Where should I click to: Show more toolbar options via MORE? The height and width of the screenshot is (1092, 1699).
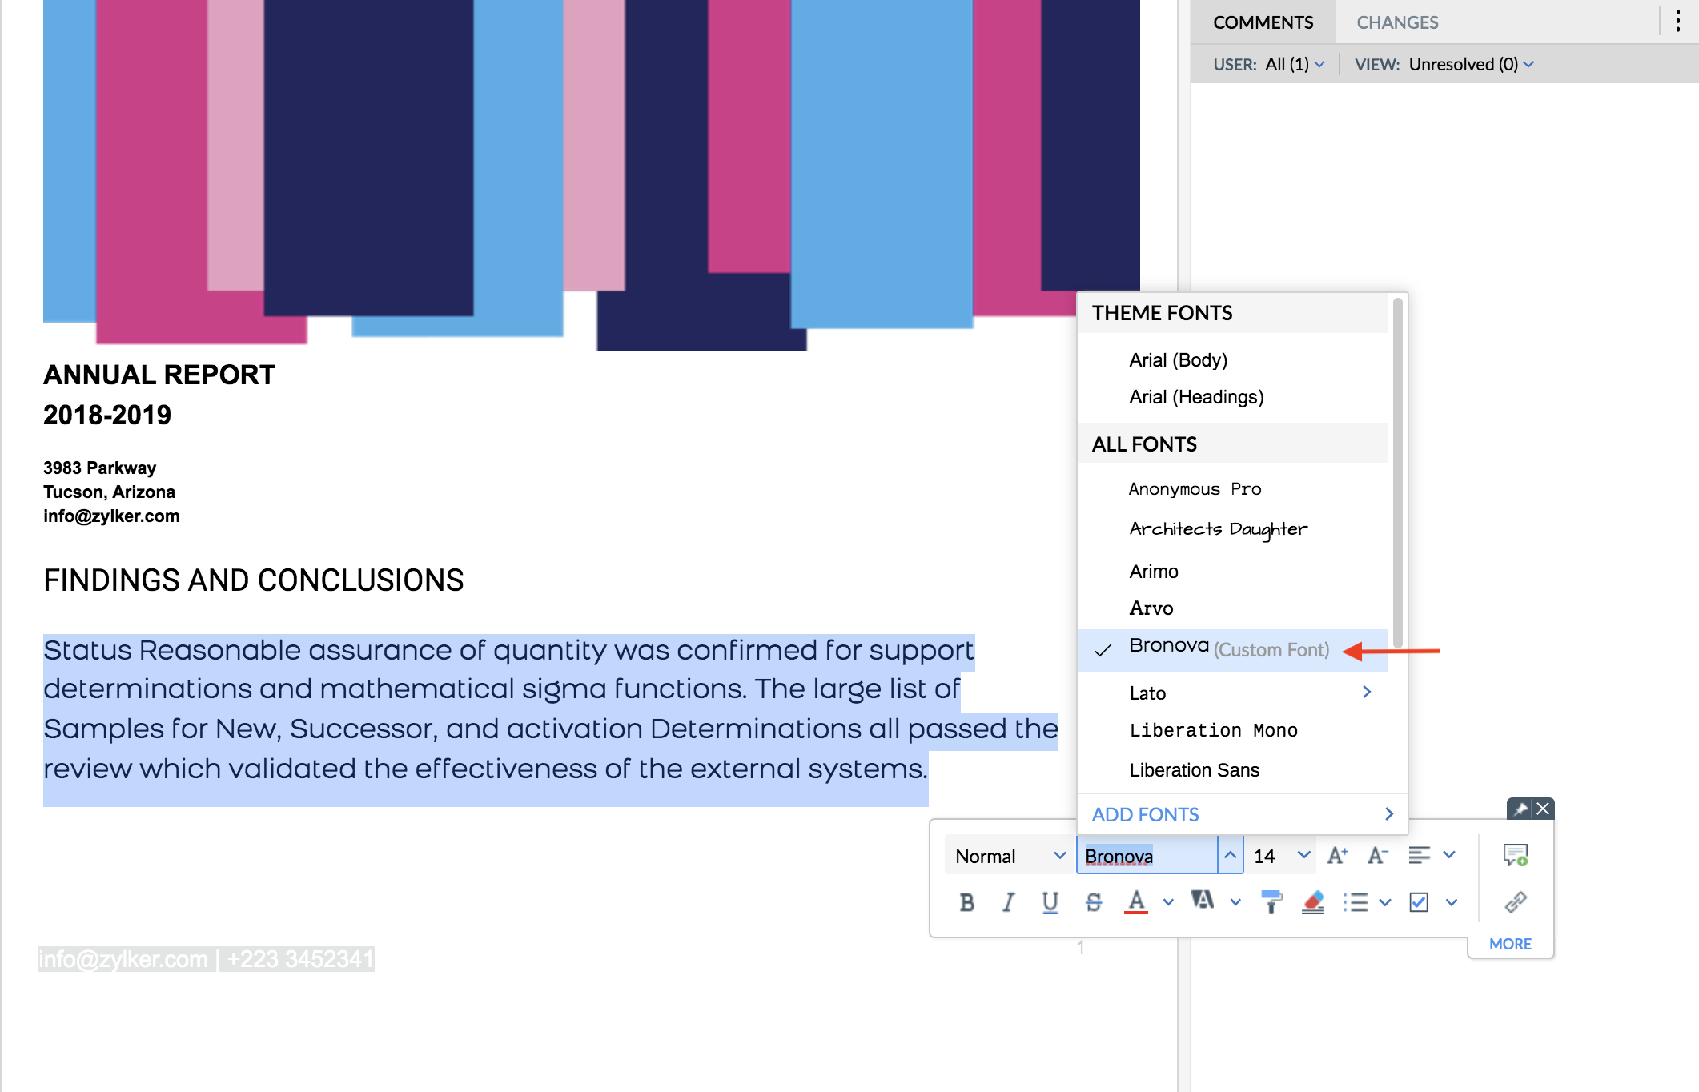[1509, 943]
